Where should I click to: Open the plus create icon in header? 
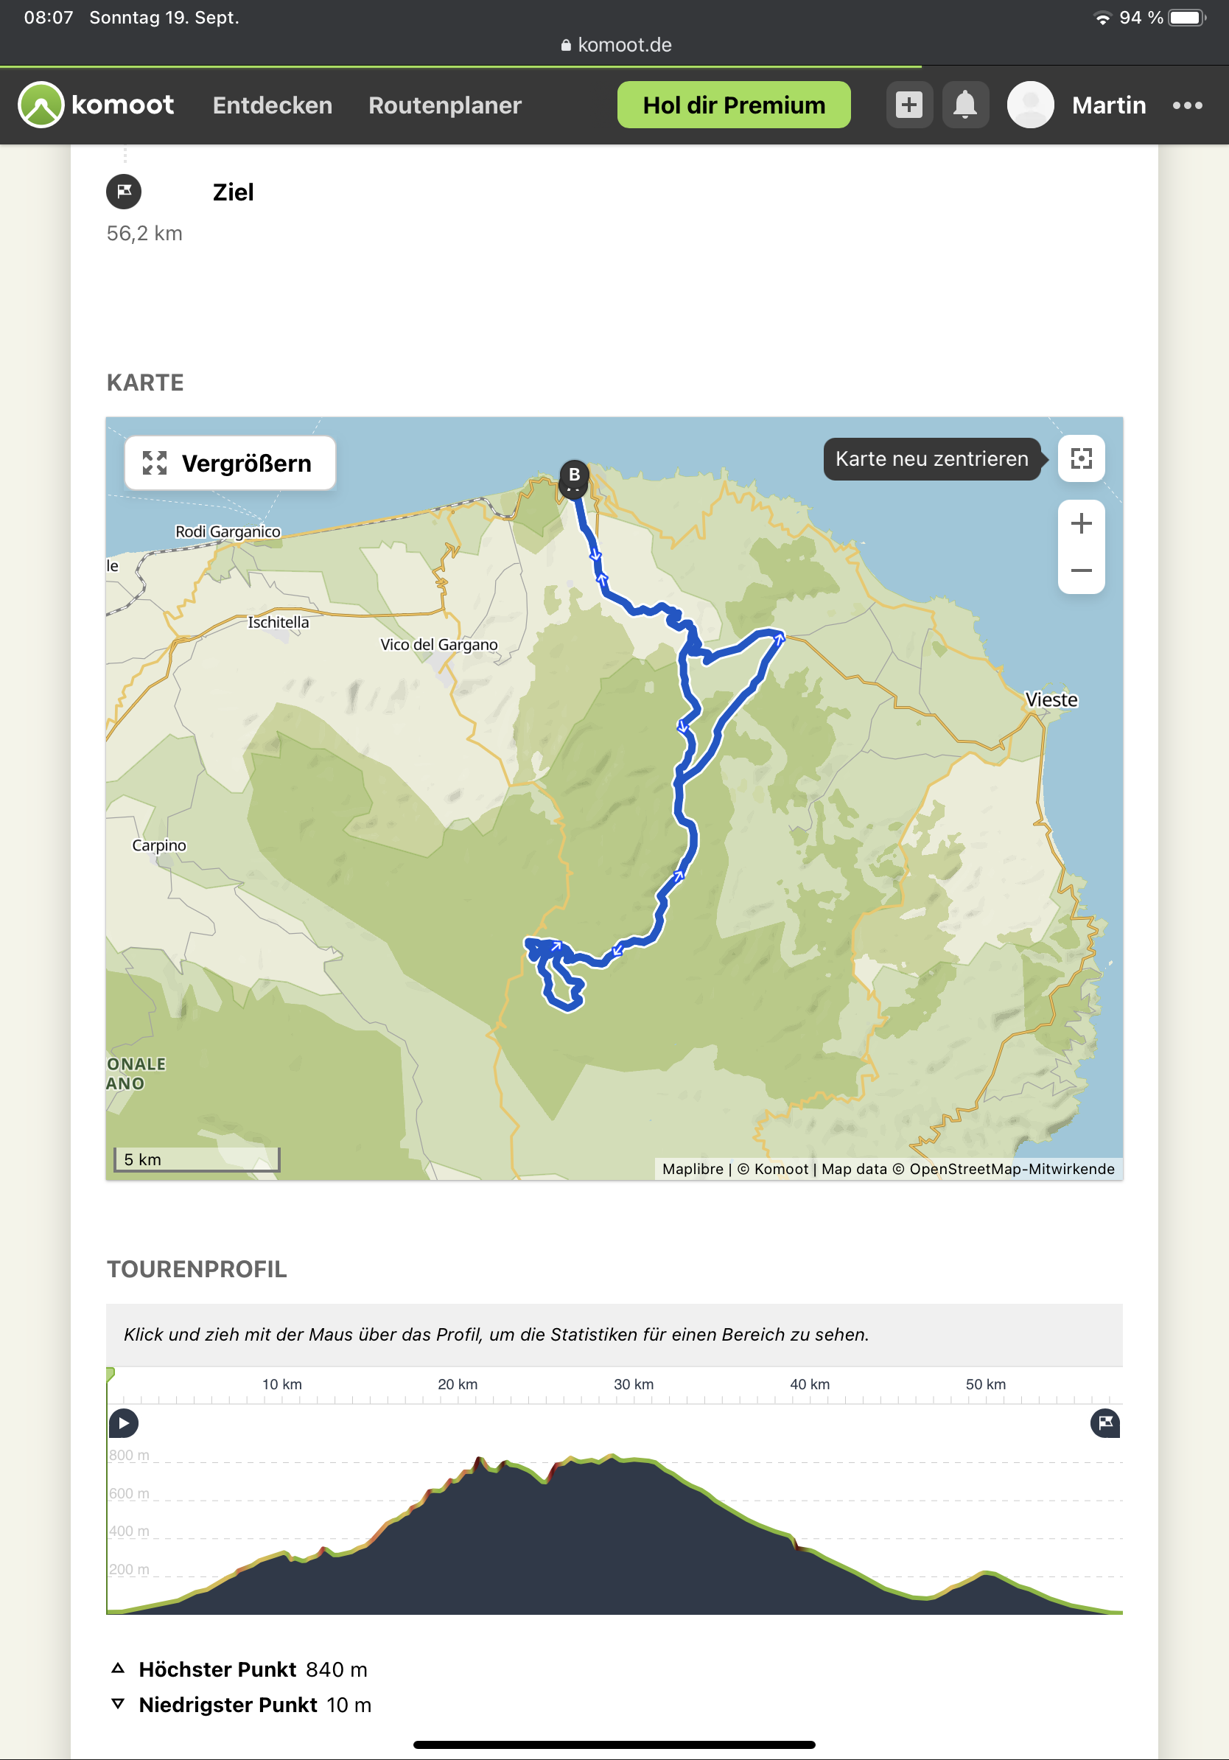click(x=908, y=104)
